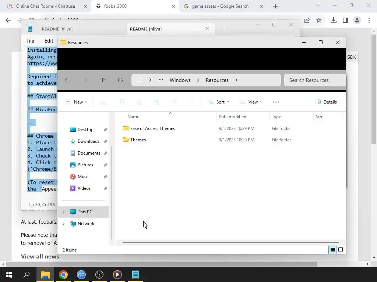The width and height of the screenshot is (377, 282).
Task: Expand the Network tree node
Action: pos(63,224)
